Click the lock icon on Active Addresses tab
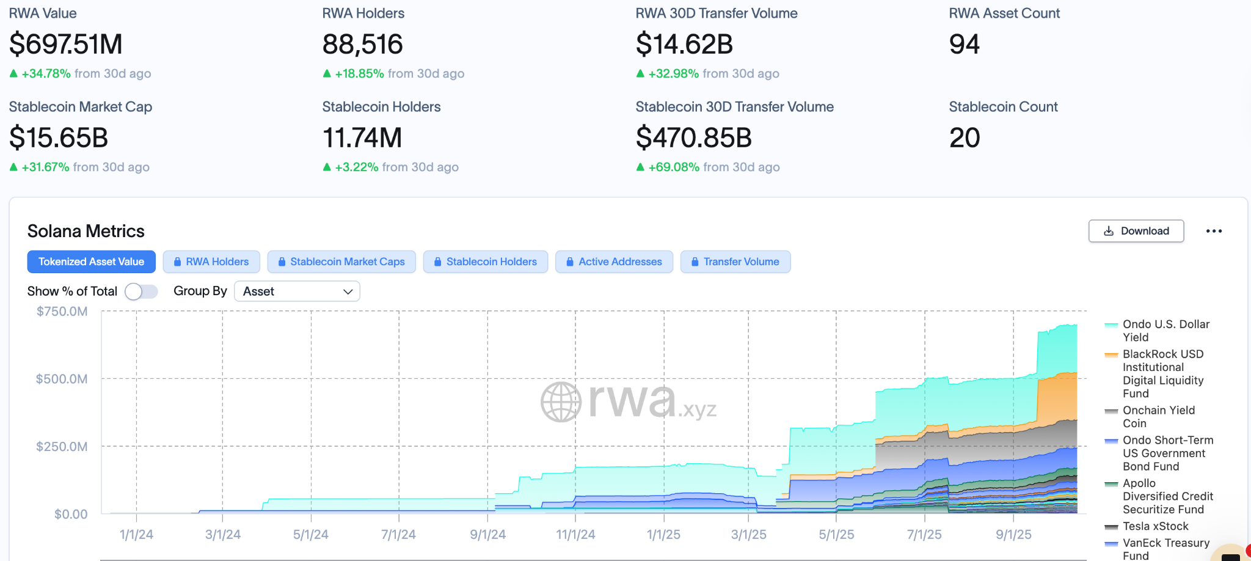1251x561 pixels. click(x=569, y=262)
